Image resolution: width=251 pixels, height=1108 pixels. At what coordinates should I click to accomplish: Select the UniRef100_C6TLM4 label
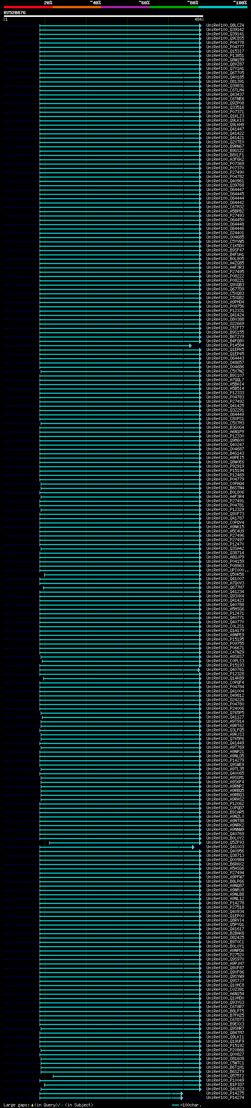(x=225, y=90)
